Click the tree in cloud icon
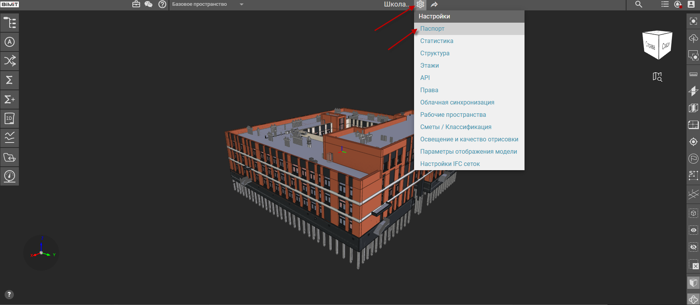The height and width of the screenshot is (305, 700). click(693, 38)
